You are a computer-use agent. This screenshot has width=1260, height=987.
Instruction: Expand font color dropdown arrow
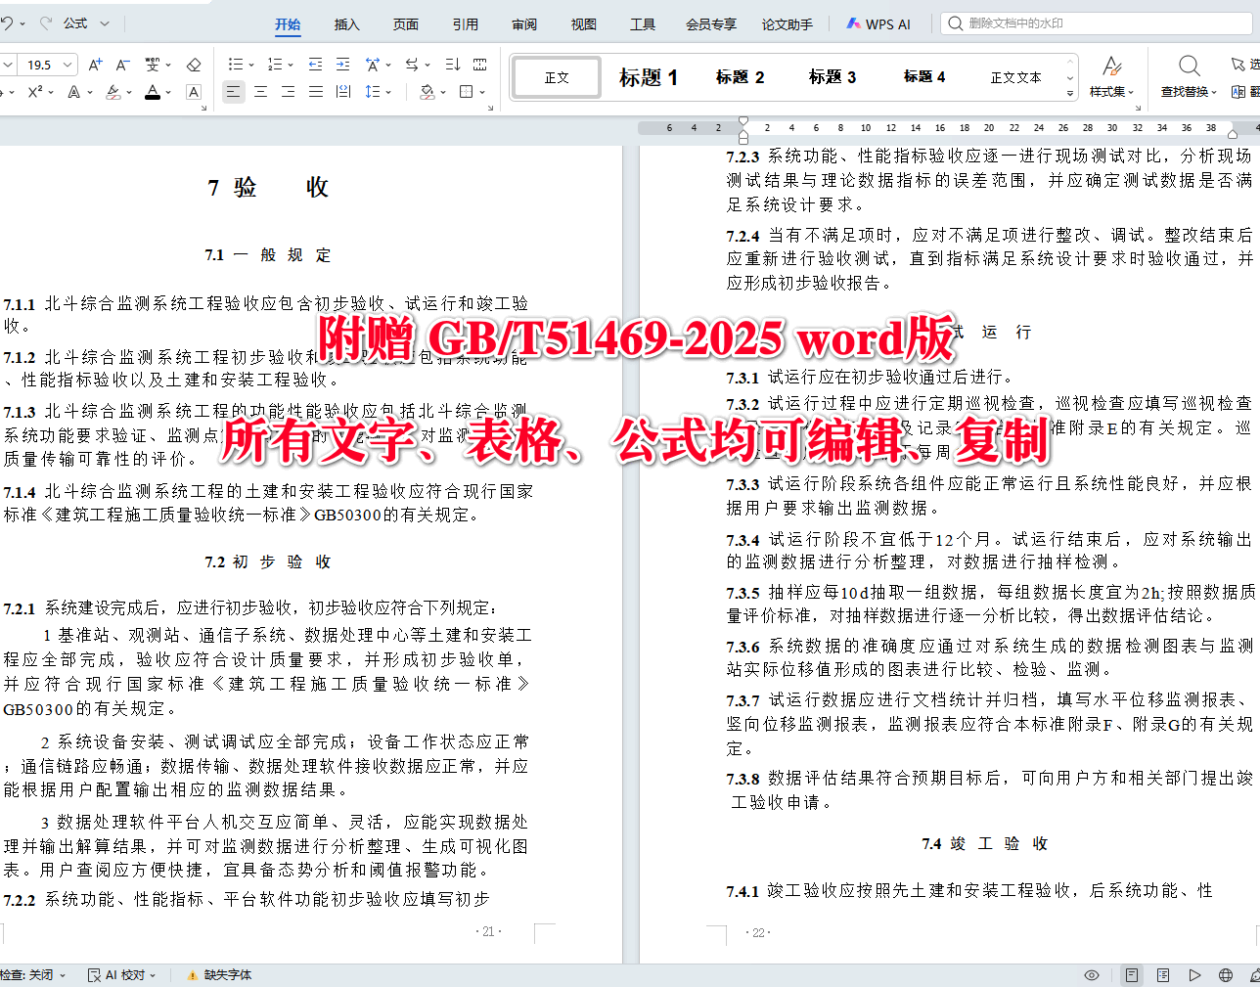[x=168, y=93]
